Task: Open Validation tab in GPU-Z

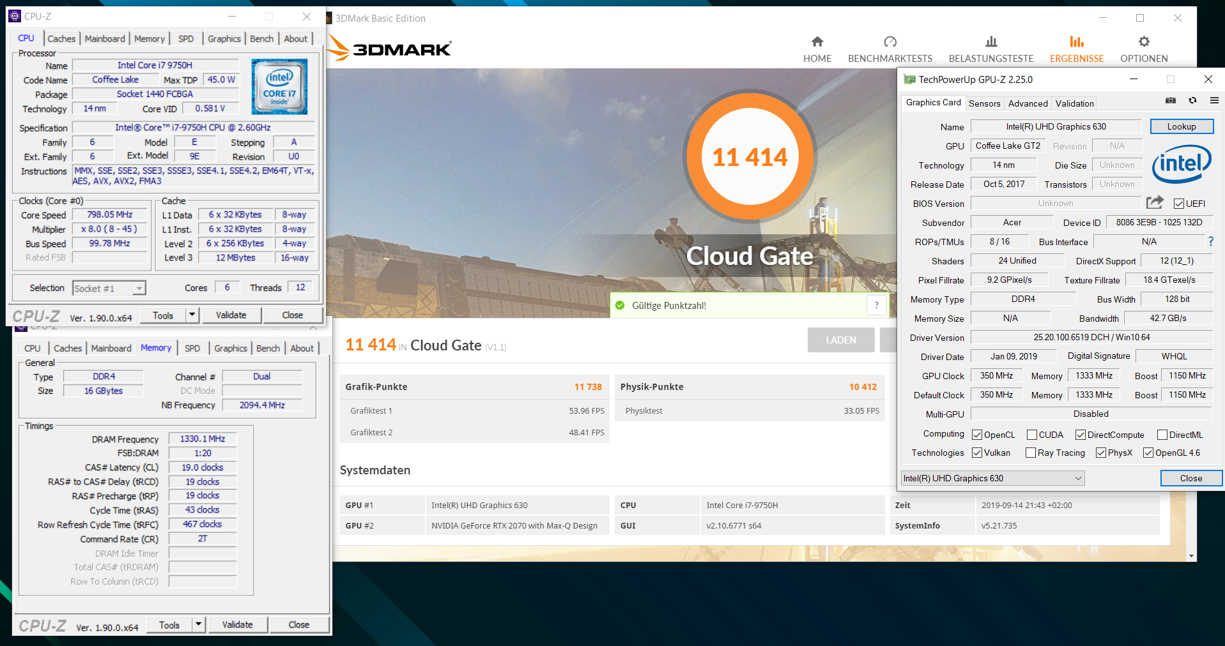Action: (x=1074, y=103)
